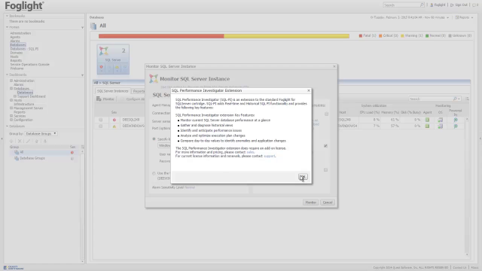Image resolution: width=482 pixels, height=271 pixels.
Task: Open the table search options dropdown arrow
Action: tap(459, 99)
